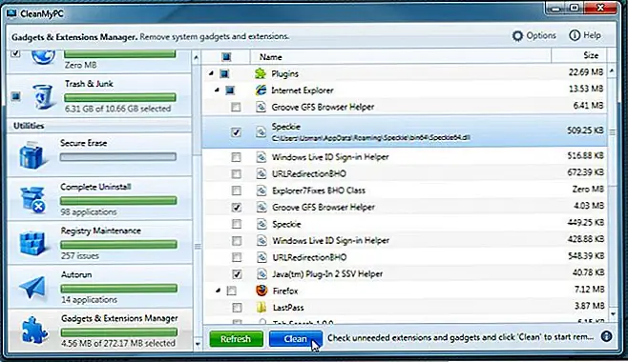628x362 pixels.
Task: Check the URLRedirectionBHO 672.39 KB checkbox
Action: 237,173
